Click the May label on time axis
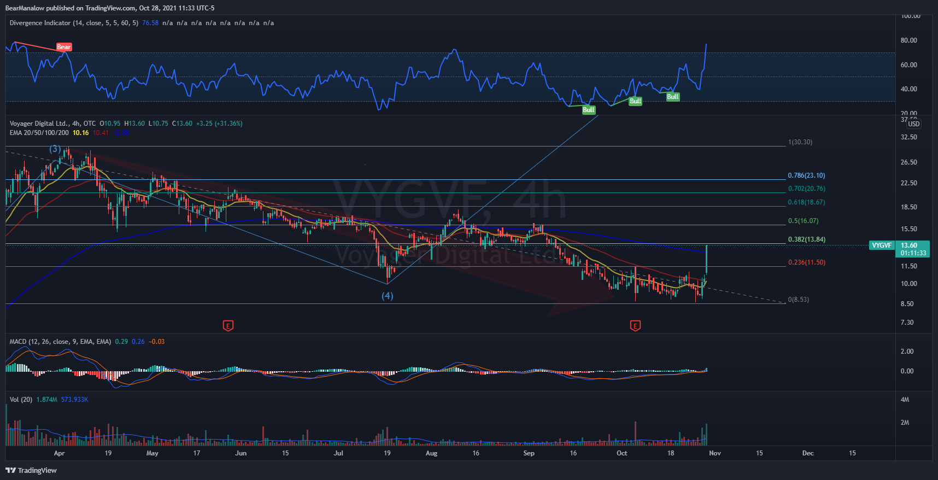This screenshot has width=938, height=480. (153, 453)
